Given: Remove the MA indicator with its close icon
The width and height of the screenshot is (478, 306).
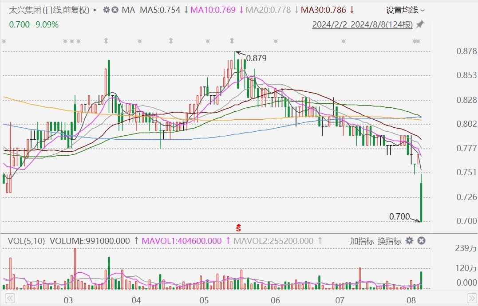Looking at the screenshot, I should tap(115, 10).
